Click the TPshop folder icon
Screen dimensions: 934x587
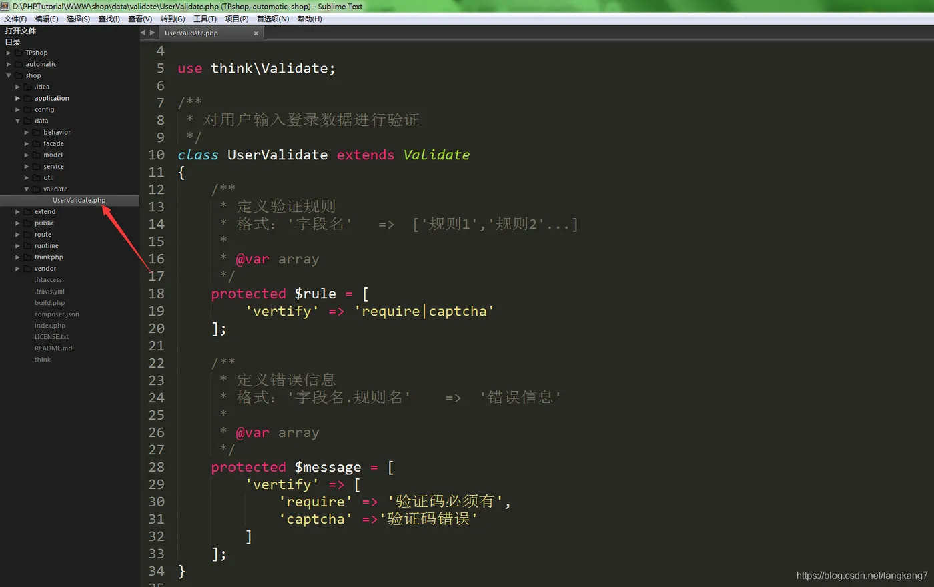[19, 53]
